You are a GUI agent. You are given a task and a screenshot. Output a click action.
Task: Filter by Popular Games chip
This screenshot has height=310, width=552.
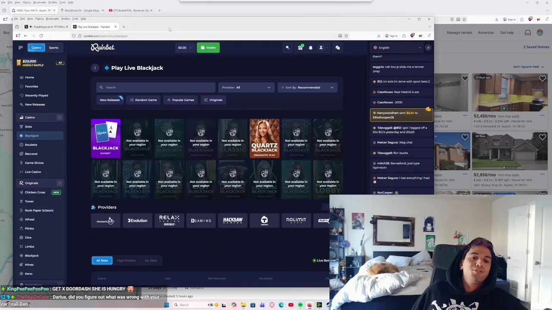pos(181,100)
